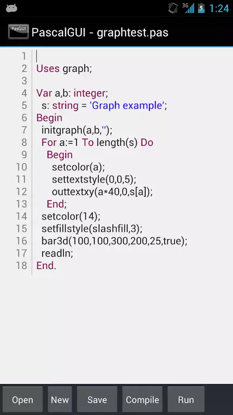Run the compiled program
This screenshot has width=233, height=415.
(186, 400)
